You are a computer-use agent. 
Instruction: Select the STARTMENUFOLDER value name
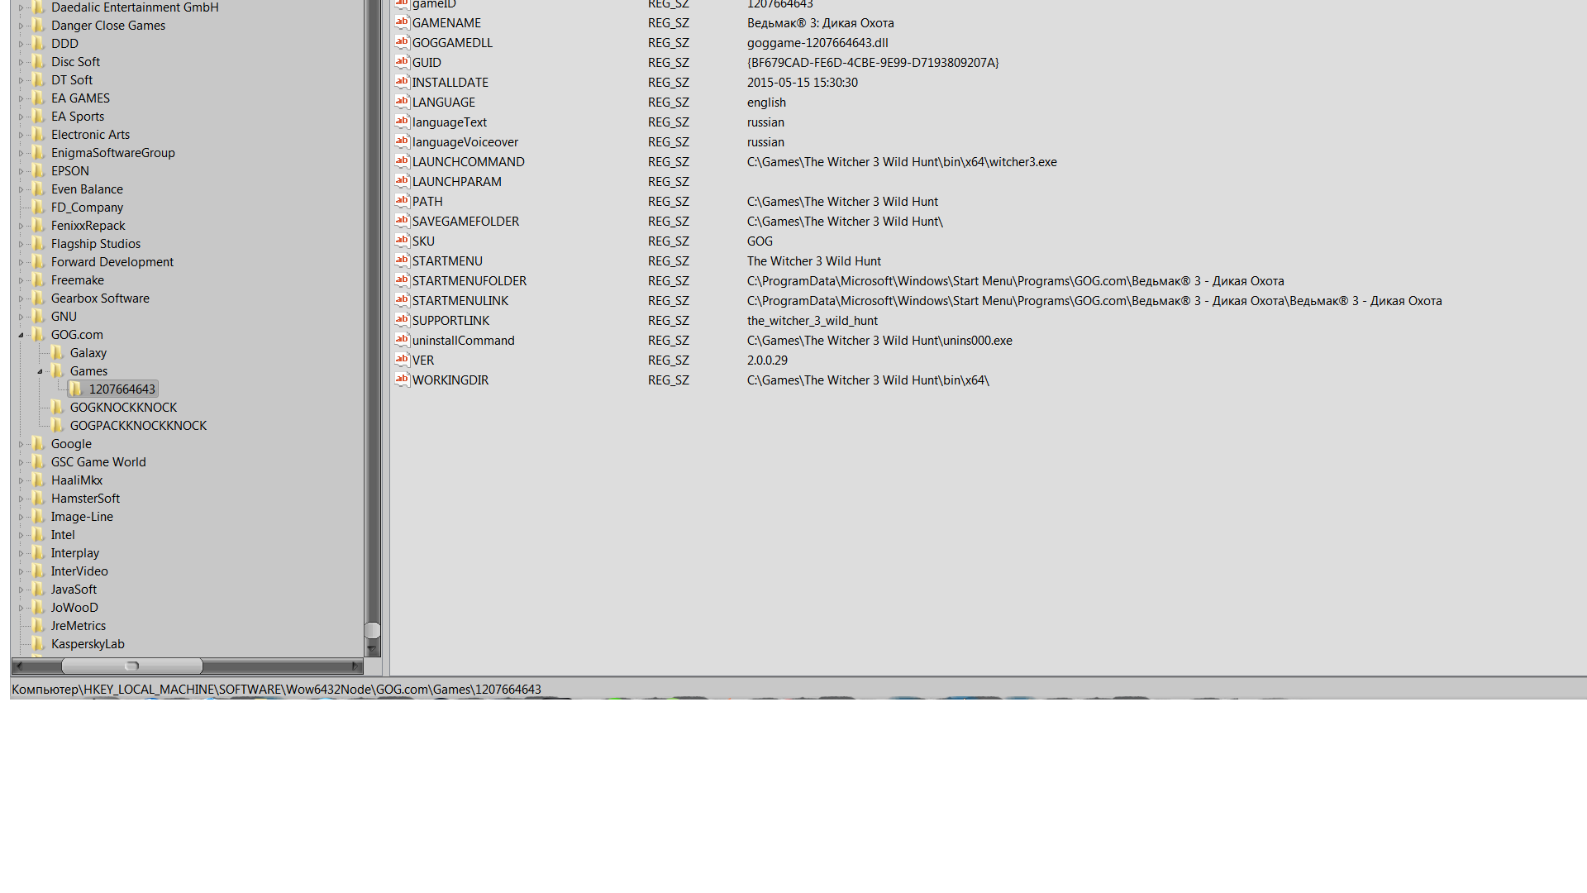click(x=469, y=280)
